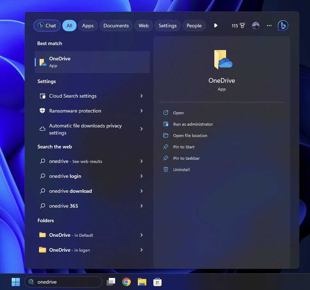Click the magnifier icon beside onedrive download

[x=43, y=191]
